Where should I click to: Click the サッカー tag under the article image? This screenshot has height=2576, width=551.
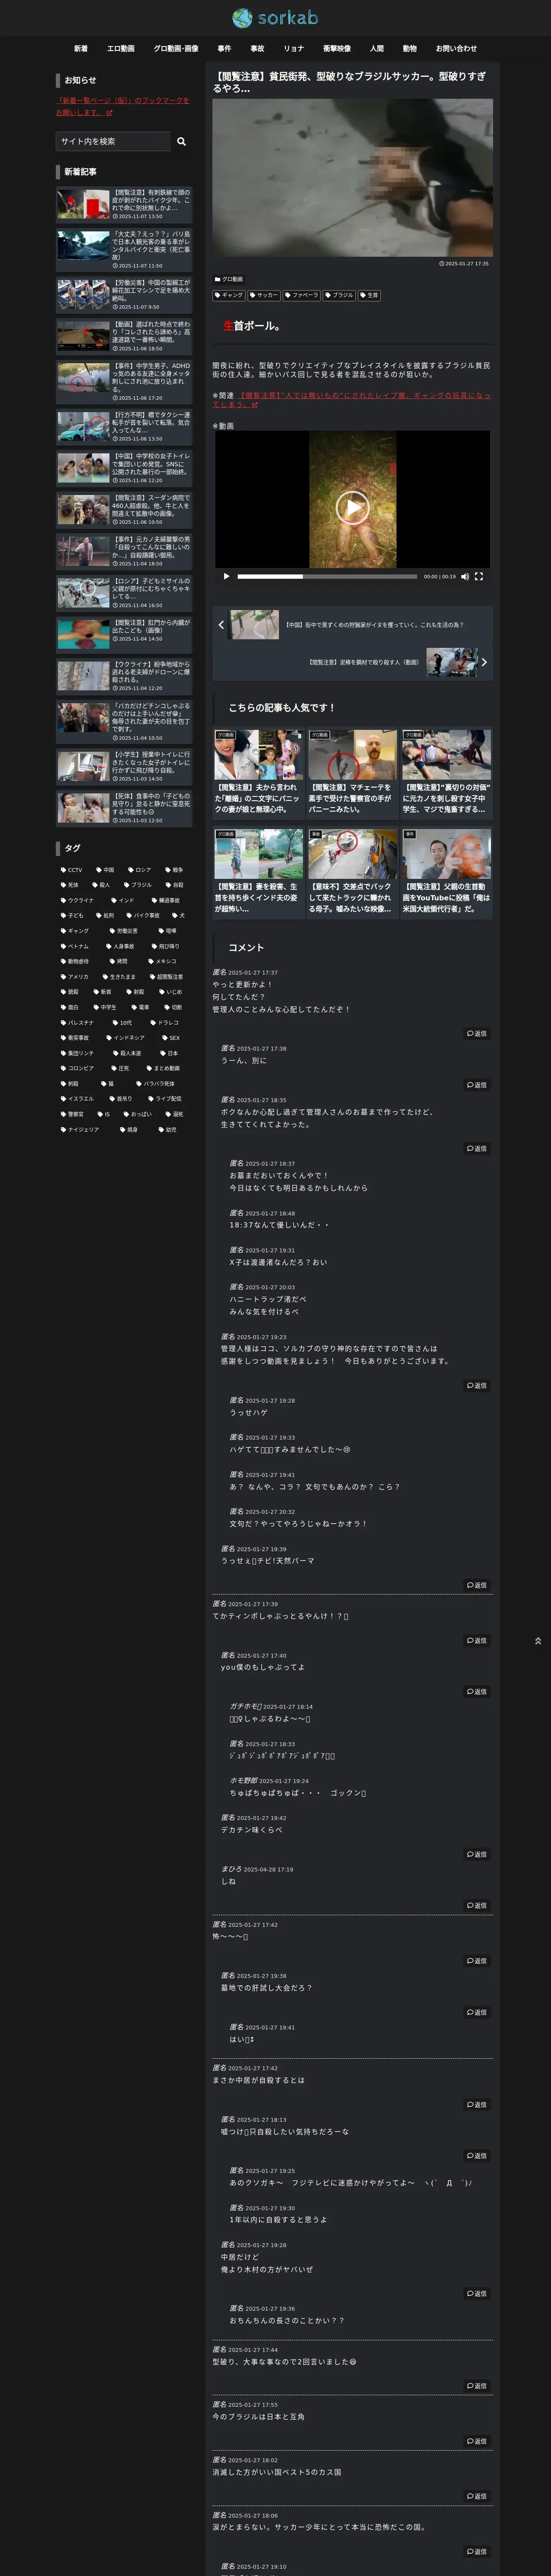[264, 295]
